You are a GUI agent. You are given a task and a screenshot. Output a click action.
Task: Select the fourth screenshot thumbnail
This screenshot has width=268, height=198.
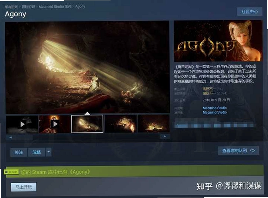(x=121, y=124)
